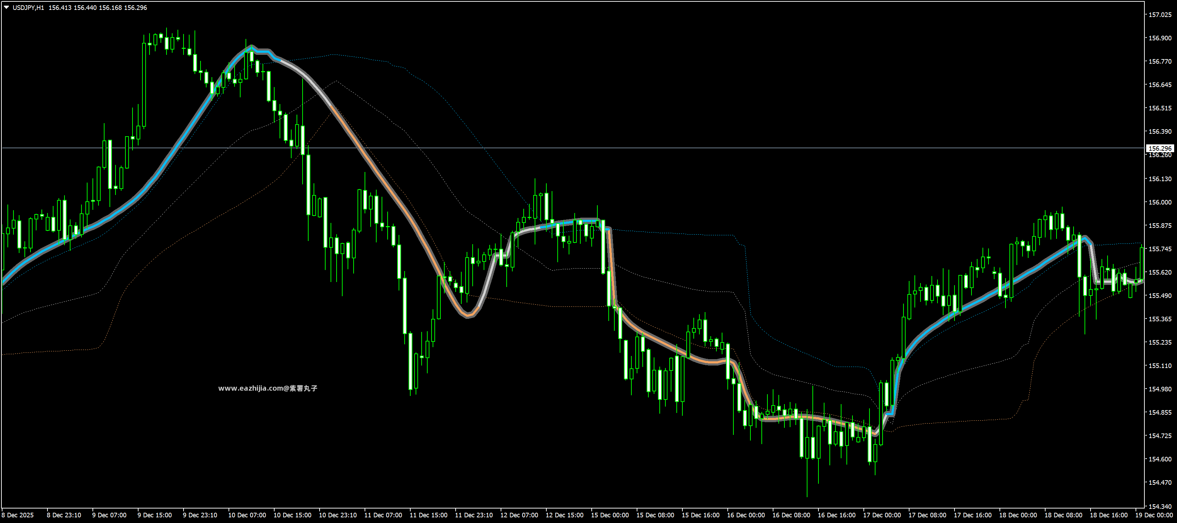Click the 15 Dec 00:00 time label
Screen dimensions: 1177x523
[609, 515]
